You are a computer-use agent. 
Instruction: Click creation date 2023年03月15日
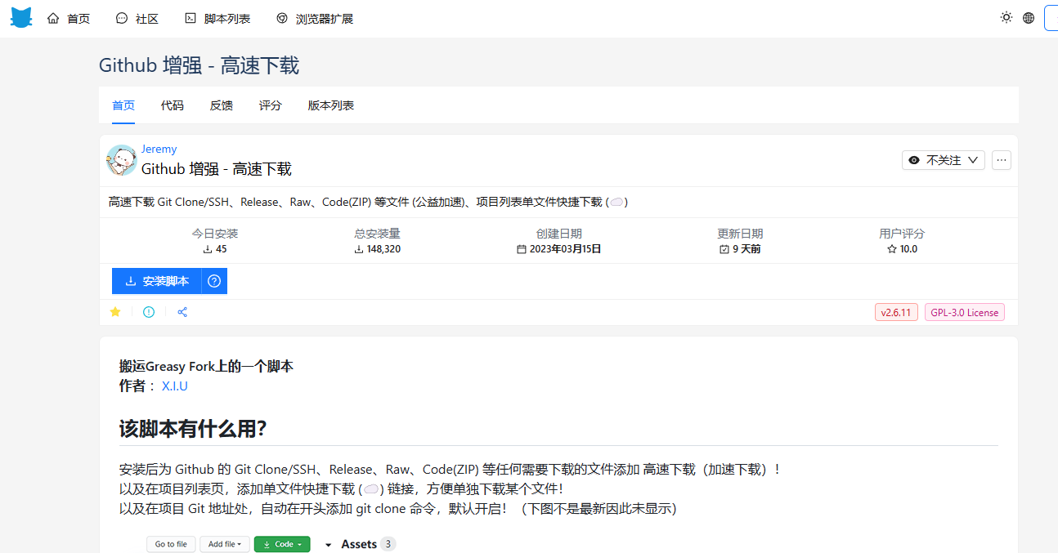[559, 249]
